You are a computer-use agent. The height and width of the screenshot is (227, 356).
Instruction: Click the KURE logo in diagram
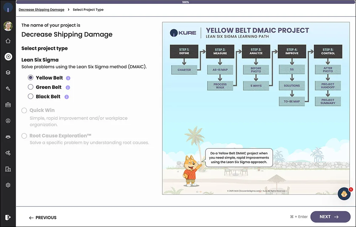pyautogui.click(x=183, y=33)
